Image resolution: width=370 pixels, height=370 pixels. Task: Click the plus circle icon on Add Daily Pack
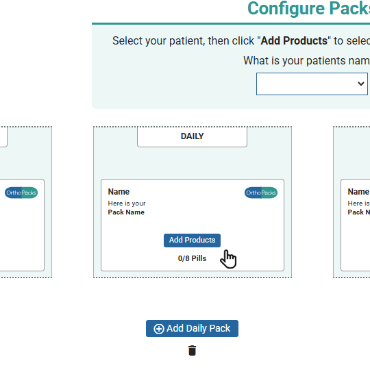click(x=159, y=329)
